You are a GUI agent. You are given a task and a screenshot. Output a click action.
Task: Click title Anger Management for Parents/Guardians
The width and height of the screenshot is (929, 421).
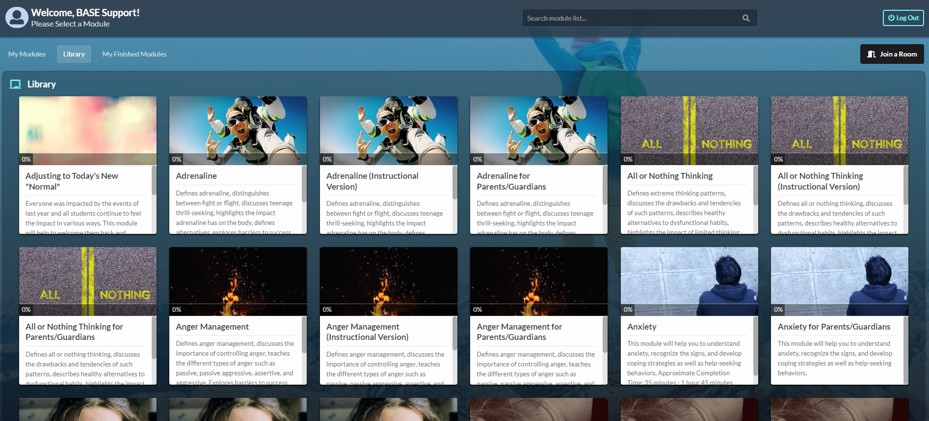point(519,332)
